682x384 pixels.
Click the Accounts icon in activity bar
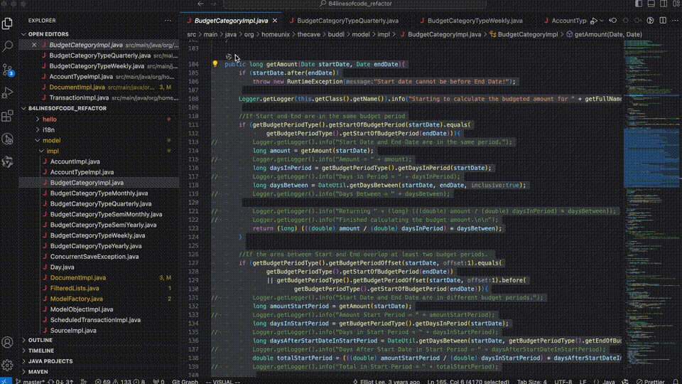(x=8, y=342)
